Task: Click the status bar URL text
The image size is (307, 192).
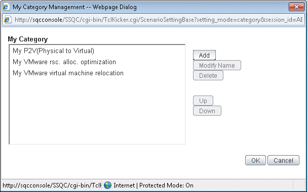Action: [x=52, y=185]
